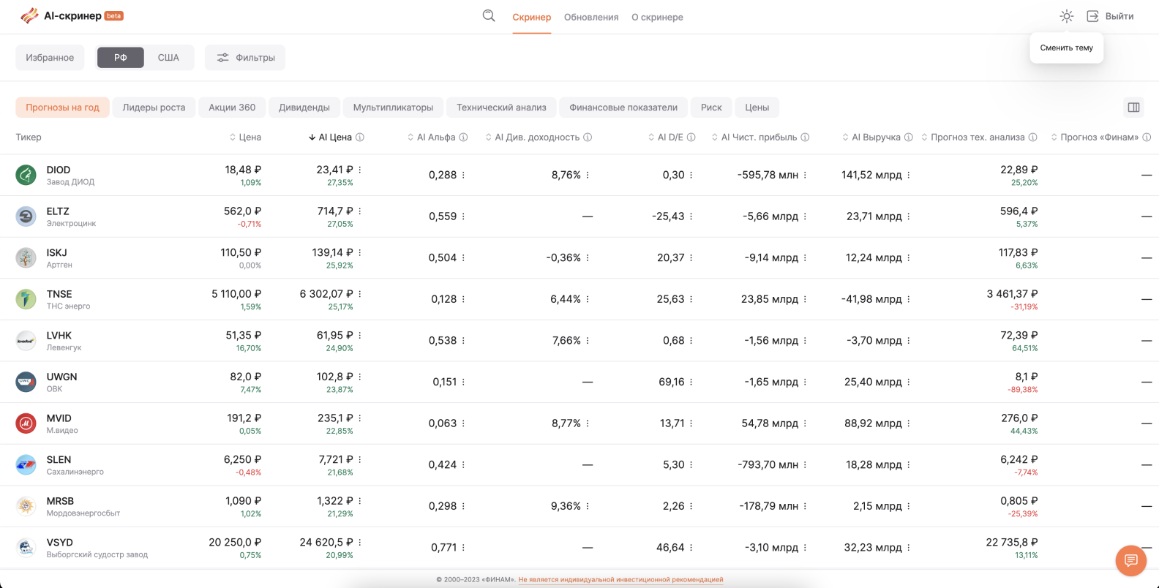Open the М.видео MVID ticker
This screenshot has height=588, width=1159.
pos(62,423)
